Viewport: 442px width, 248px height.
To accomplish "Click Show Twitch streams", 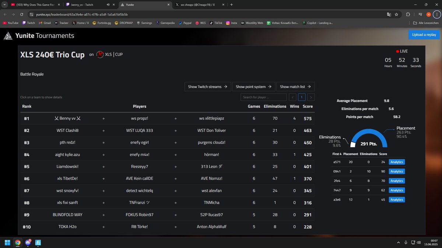I will tap(208, 86).
